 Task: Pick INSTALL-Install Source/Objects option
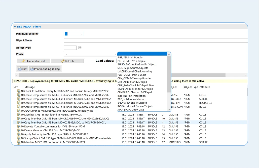(x=135, y=106)
